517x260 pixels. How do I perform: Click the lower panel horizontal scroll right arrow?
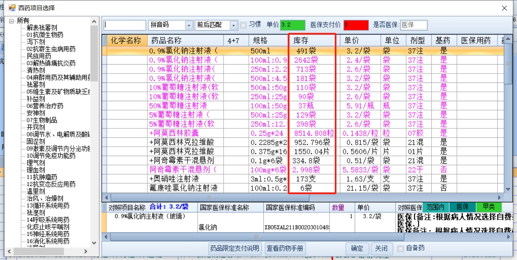(508, 236)
